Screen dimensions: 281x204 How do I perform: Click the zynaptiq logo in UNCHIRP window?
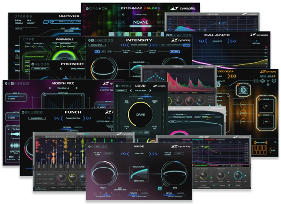tap(241, 137)
